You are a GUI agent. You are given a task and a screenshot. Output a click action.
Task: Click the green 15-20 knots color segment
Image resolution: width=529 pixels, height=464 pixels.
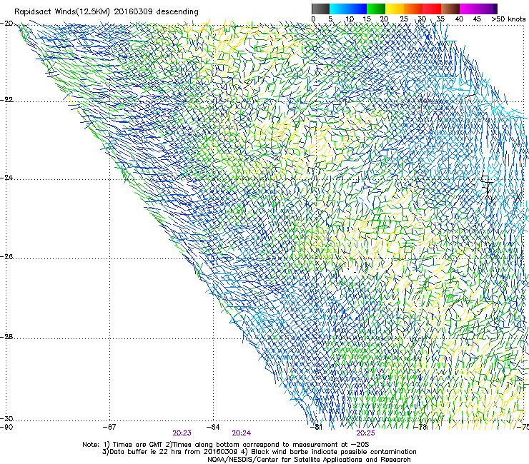[376, 9]
